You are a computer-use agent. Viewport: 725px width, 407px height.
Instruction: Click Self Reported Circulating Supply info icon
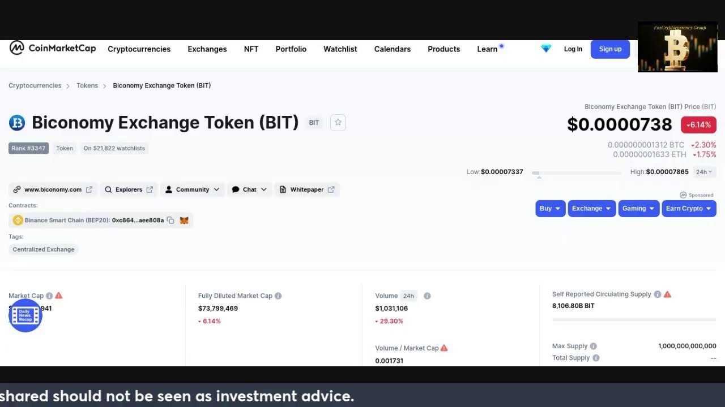click(658, 294)
